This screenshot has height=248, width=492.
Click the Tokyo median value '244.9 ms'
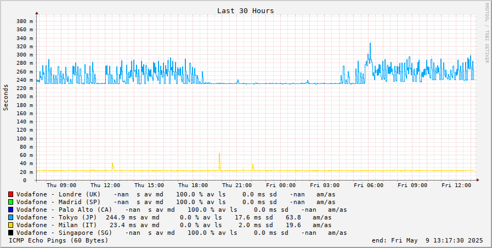point(119,218)
